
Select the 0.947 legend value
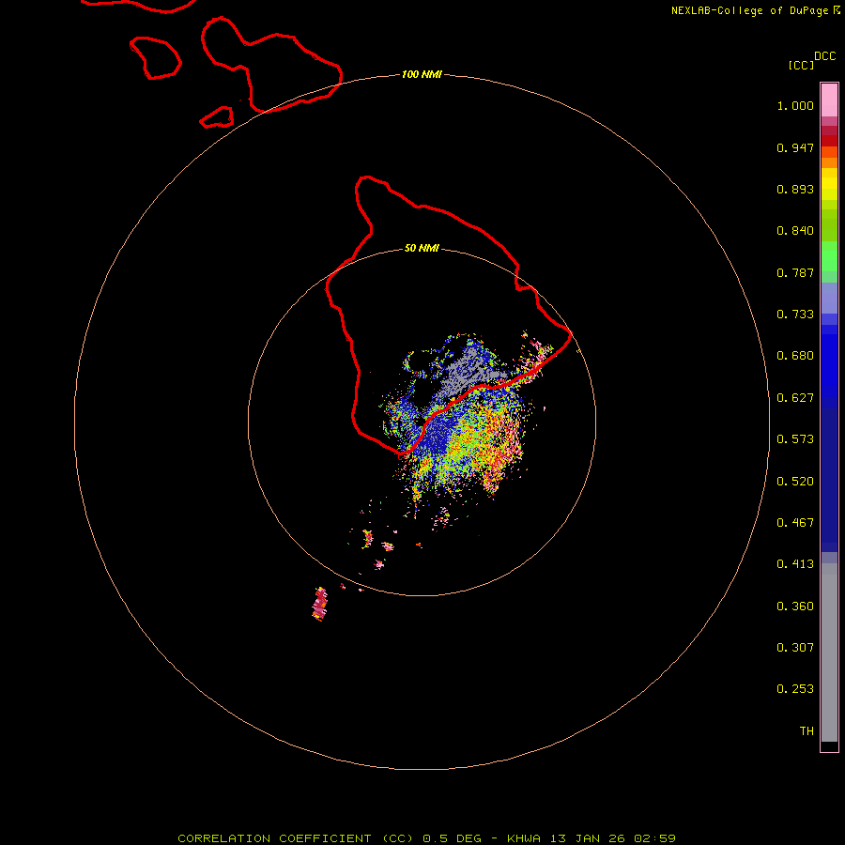(795, 147)
